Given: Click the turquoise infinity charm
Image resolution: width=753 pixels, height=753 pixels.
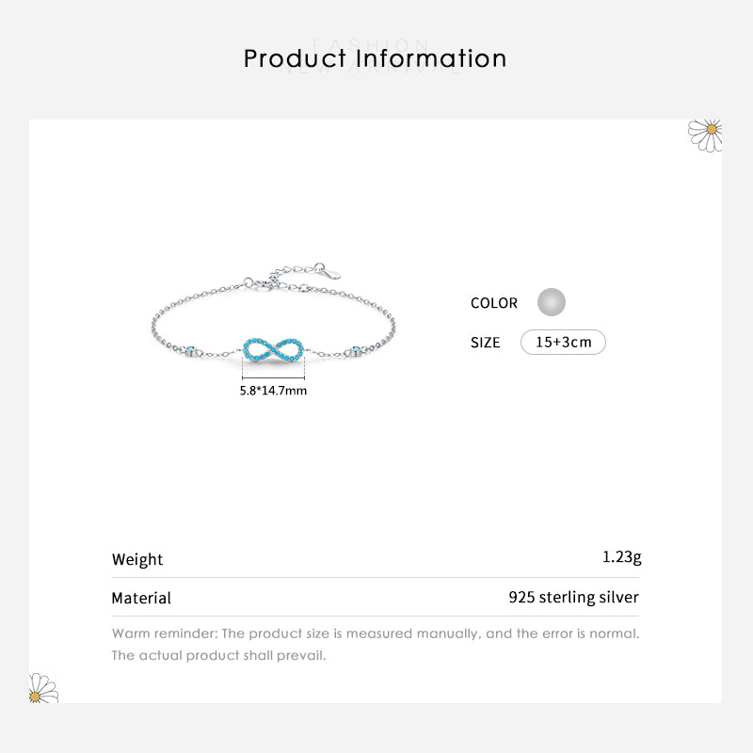Looking at the screenshot, I should (x=274, y=349).
